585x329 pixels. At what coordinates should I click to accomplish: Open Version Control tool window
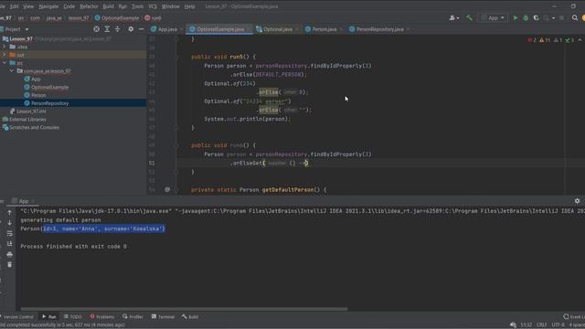click(x=17, y=317)
